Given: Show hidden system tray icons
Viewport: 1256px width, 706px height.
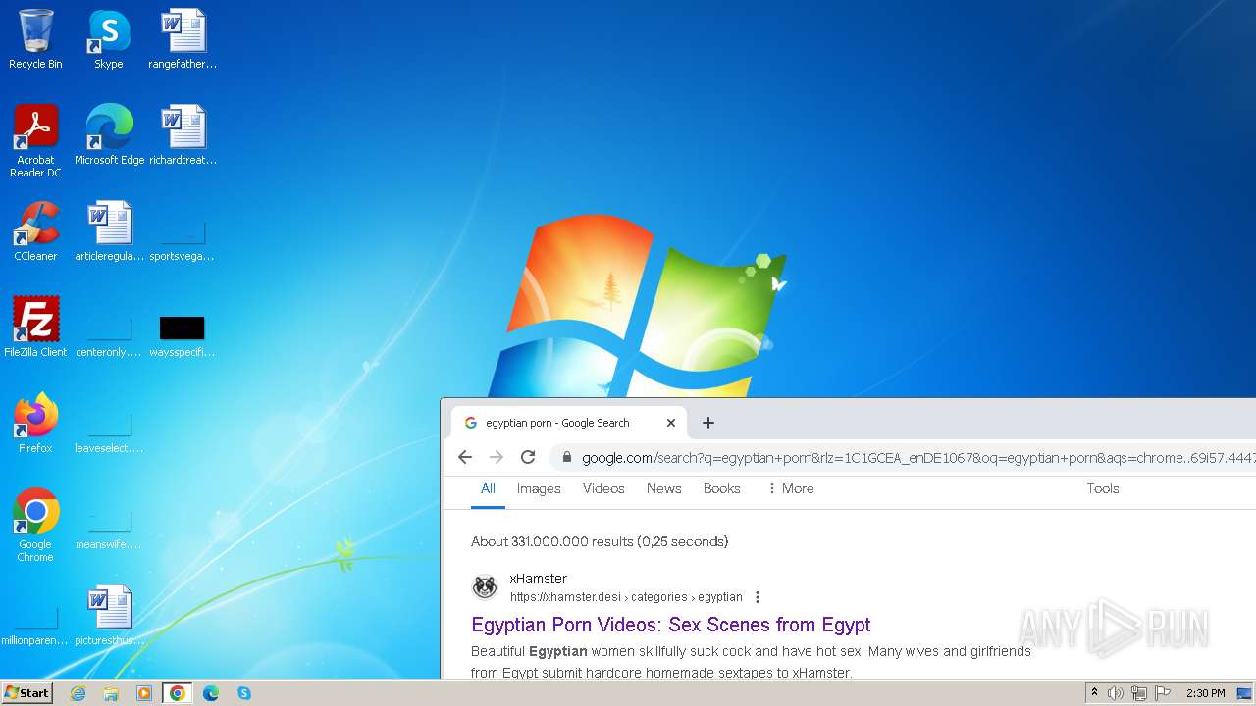Looking at the screenshot, I should [1095, 693].
